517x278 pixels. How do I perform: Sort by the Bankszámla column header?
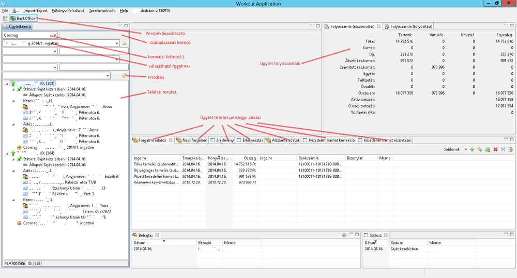coord(321,158)
